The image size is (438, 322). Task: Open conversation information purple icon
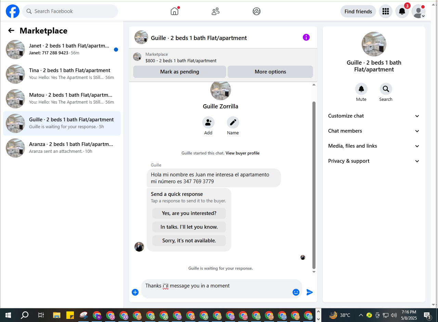306,37
